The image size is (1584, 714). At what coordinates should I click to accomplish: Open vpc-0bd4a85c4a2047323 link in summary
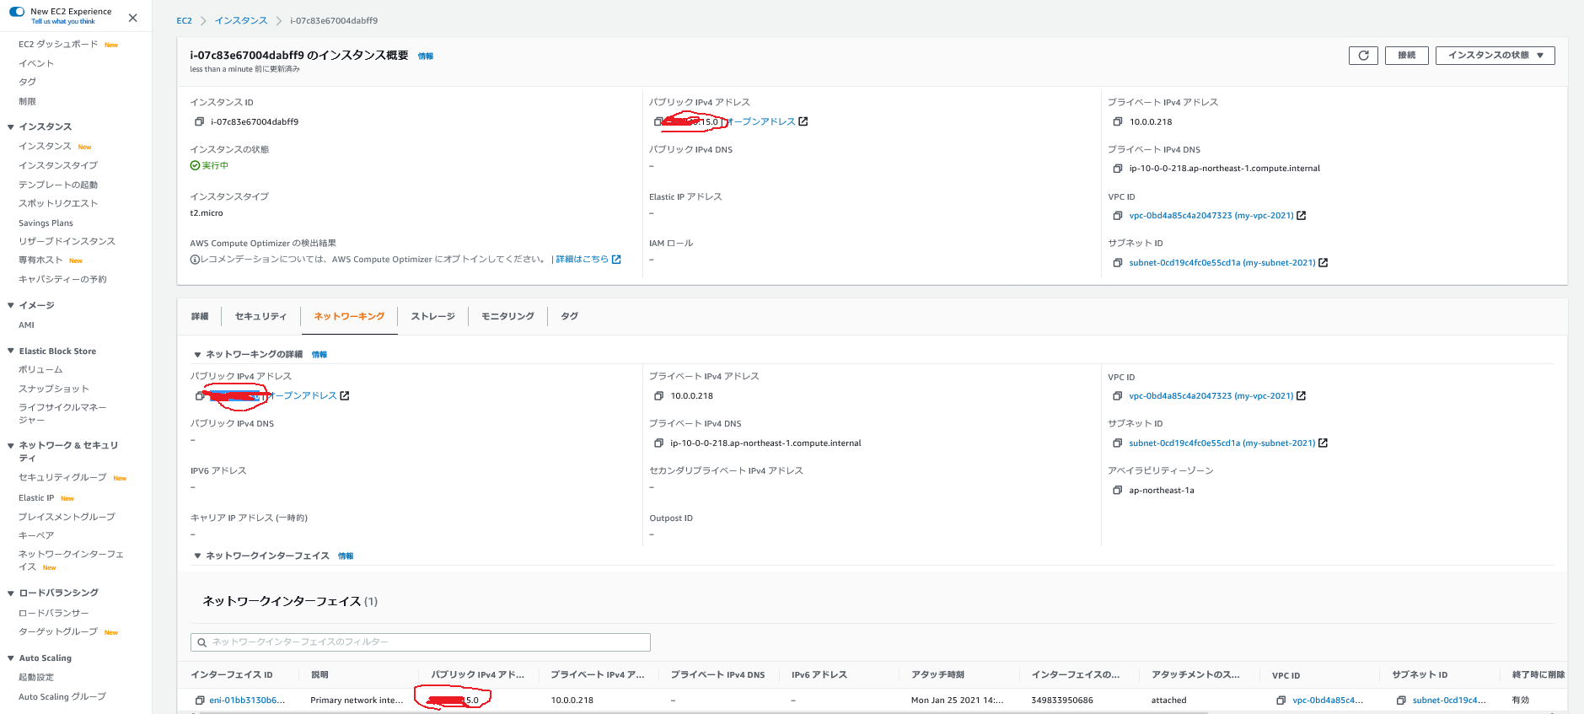click(x=1211, y=216)
